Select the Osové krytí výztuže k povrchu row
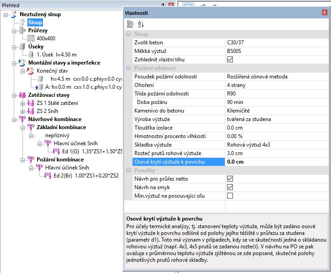This screenshot has height=273, width=331. click(x=179, y=162)
